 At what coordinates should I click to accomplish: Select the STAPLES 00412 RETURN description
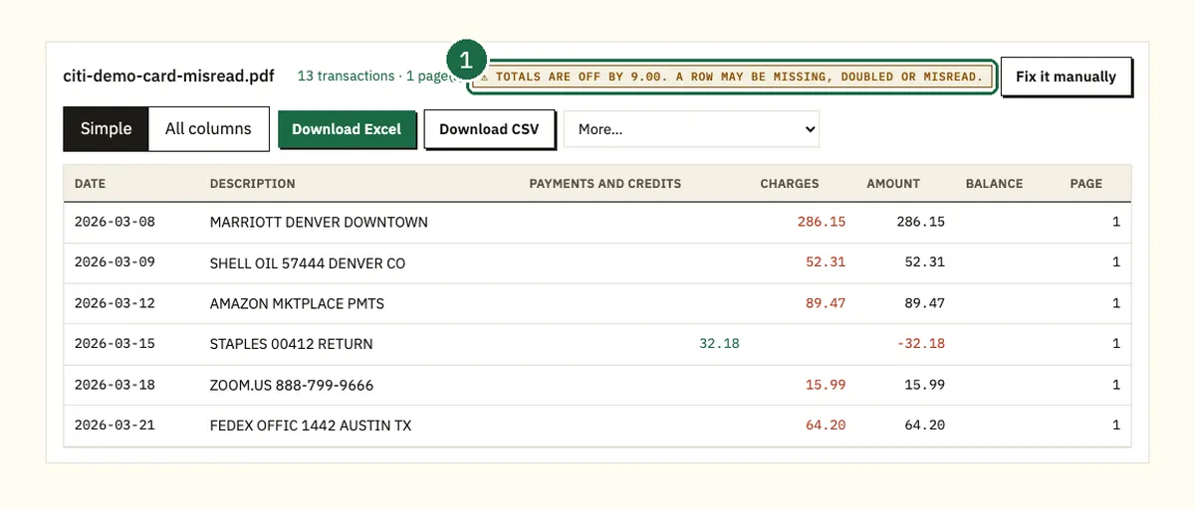click(291, 344)
